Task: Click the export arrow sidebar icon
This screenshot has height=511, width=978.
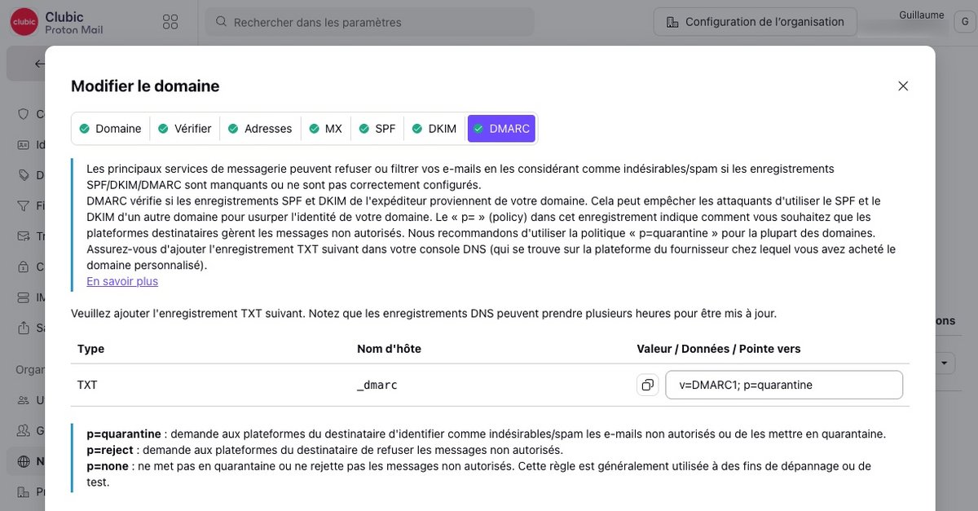Action: point(24,328)
